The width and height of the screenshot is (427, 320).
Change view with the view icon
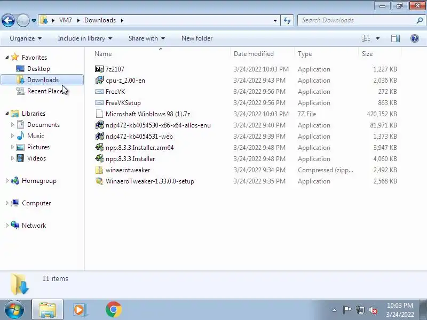click(366, 38)
